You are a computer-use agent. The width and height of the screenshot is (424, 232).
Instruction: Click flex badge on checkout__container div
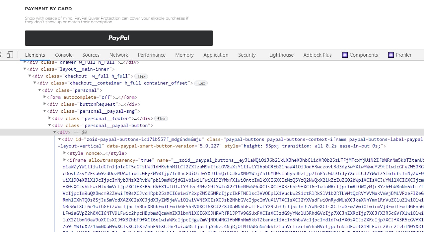click(x=201, y=83)
